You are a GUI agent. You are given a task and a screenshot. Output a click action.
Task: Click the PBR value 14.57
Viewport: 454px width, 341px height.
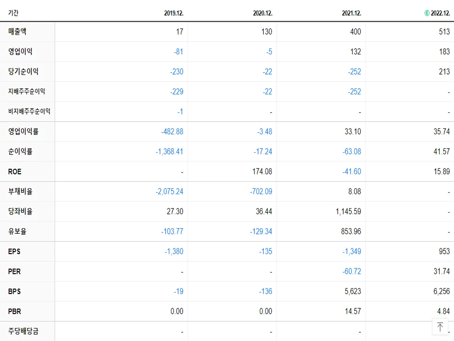(353, 311)
